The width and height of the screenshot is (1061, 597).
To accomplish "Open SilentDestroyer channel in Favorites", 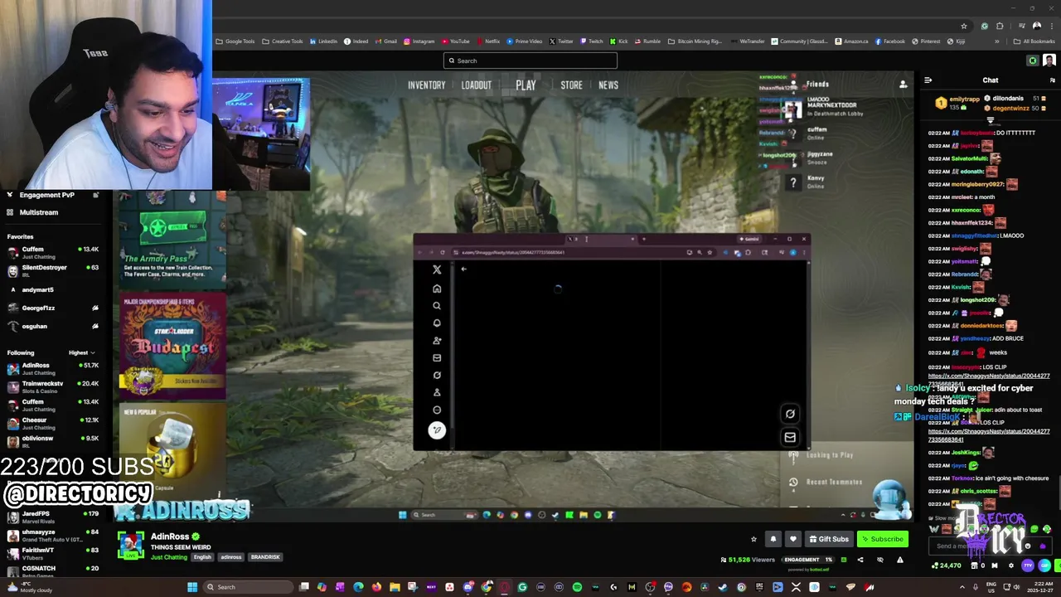I will [53, 271].
